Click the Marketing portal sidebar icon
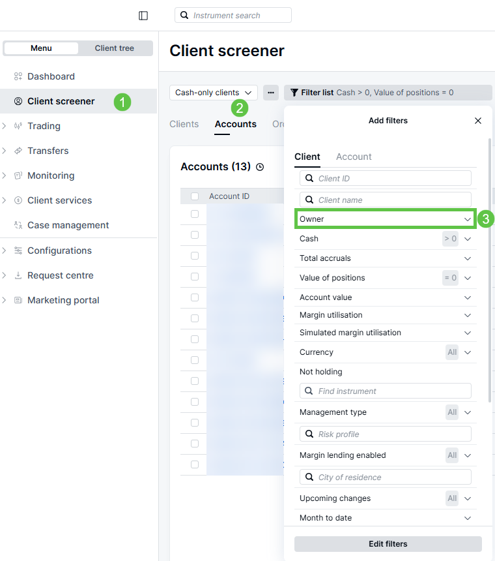This screenshot has height=561, width=495. tap(18, 300)
